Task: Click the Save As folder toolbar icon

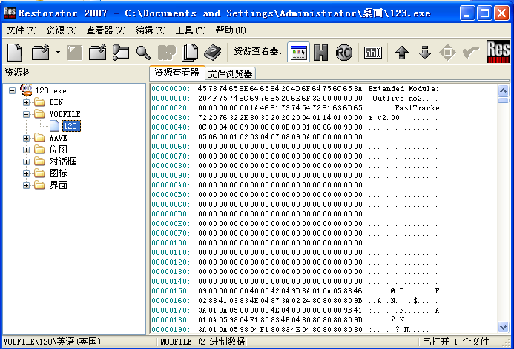Action: (x=98, y=52)
